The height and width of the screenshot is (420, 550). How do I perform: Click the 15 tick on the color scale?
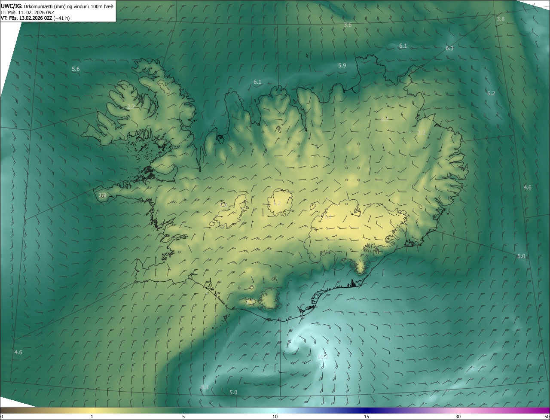367,416
